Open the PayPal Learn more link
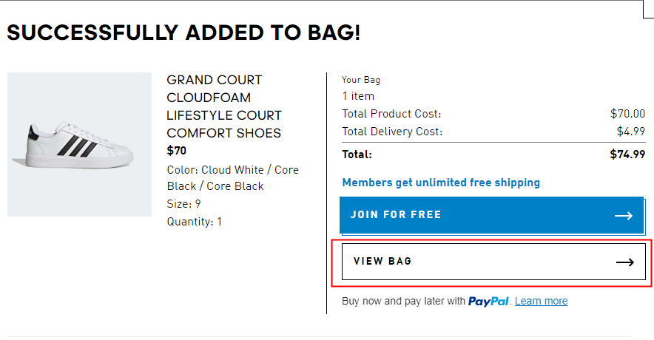 click(541, 302)
